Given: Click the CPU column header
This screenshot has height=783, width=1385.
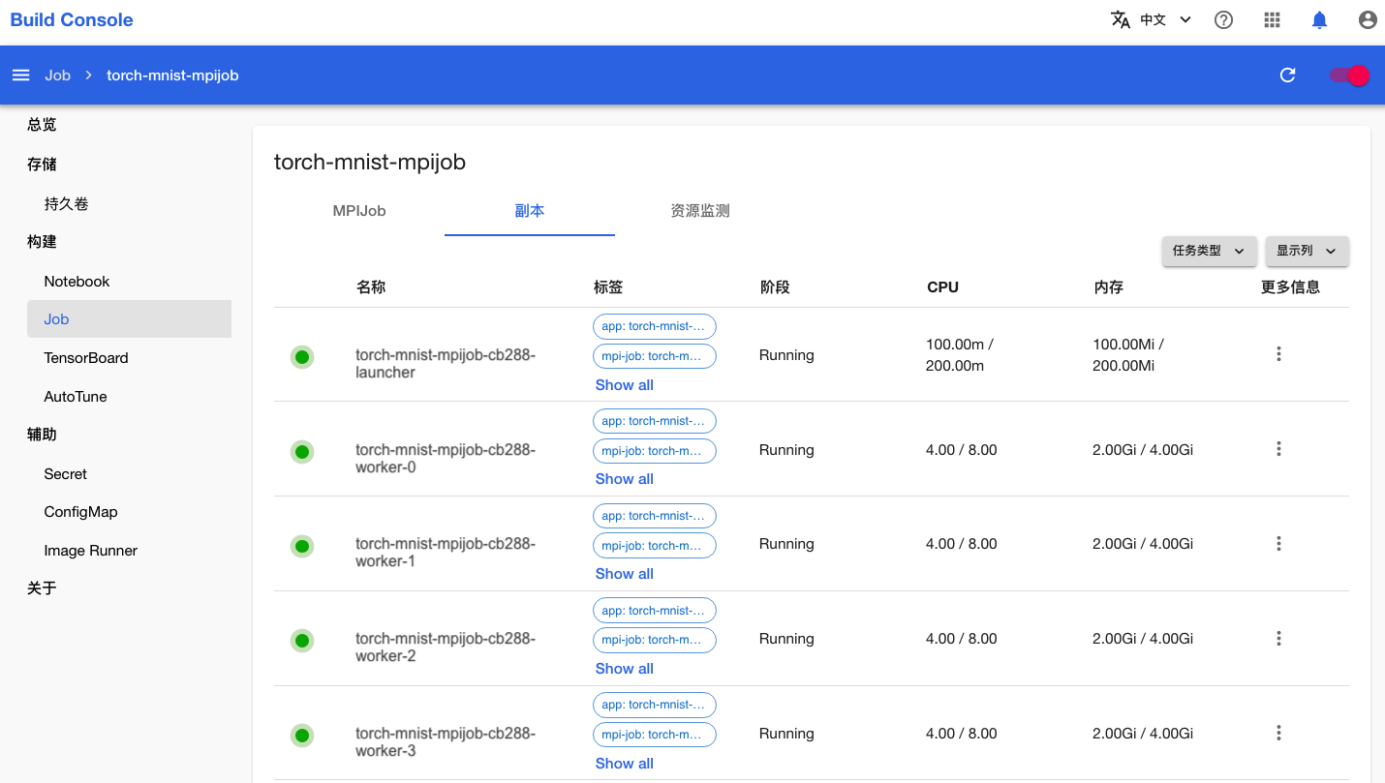Looking at the screenshot, I should (942, 287).
